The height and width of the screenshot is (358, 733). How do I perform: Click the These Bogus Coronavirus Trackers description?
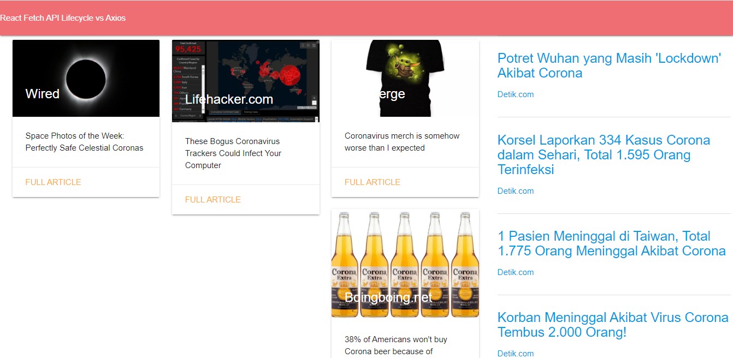click(233, 153)
